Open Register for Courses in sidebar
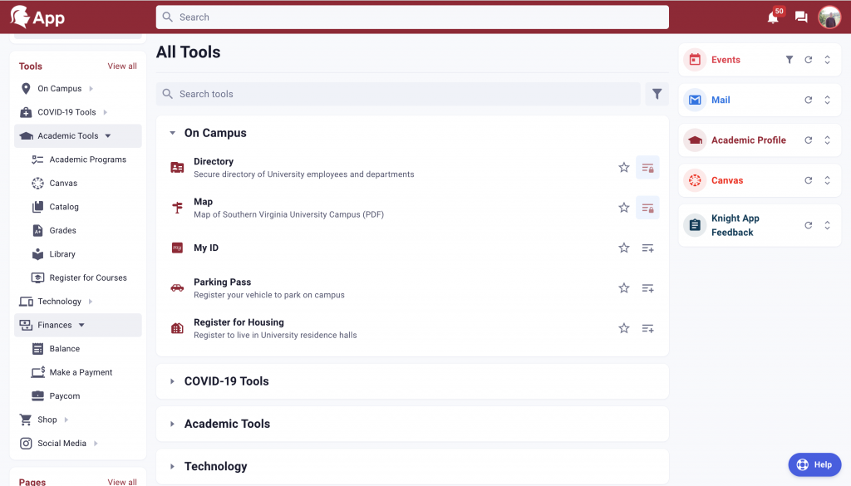Image resolution: width=851 pixels, height=486 pixels. coord(79,277)
